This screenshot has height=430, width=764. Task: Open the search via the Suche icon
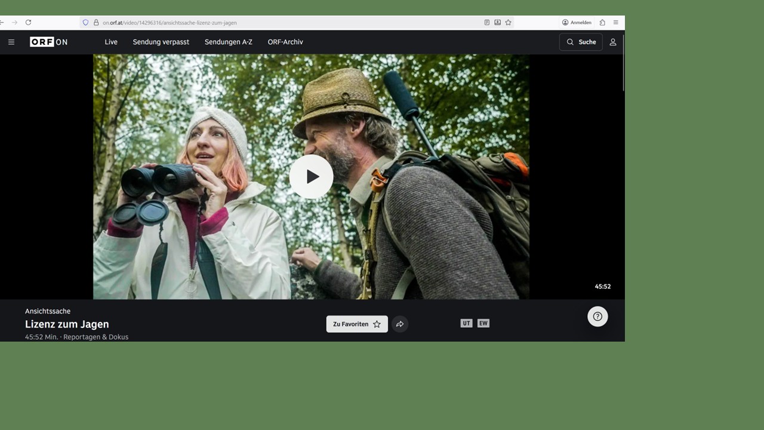click(x=580, y=42)
